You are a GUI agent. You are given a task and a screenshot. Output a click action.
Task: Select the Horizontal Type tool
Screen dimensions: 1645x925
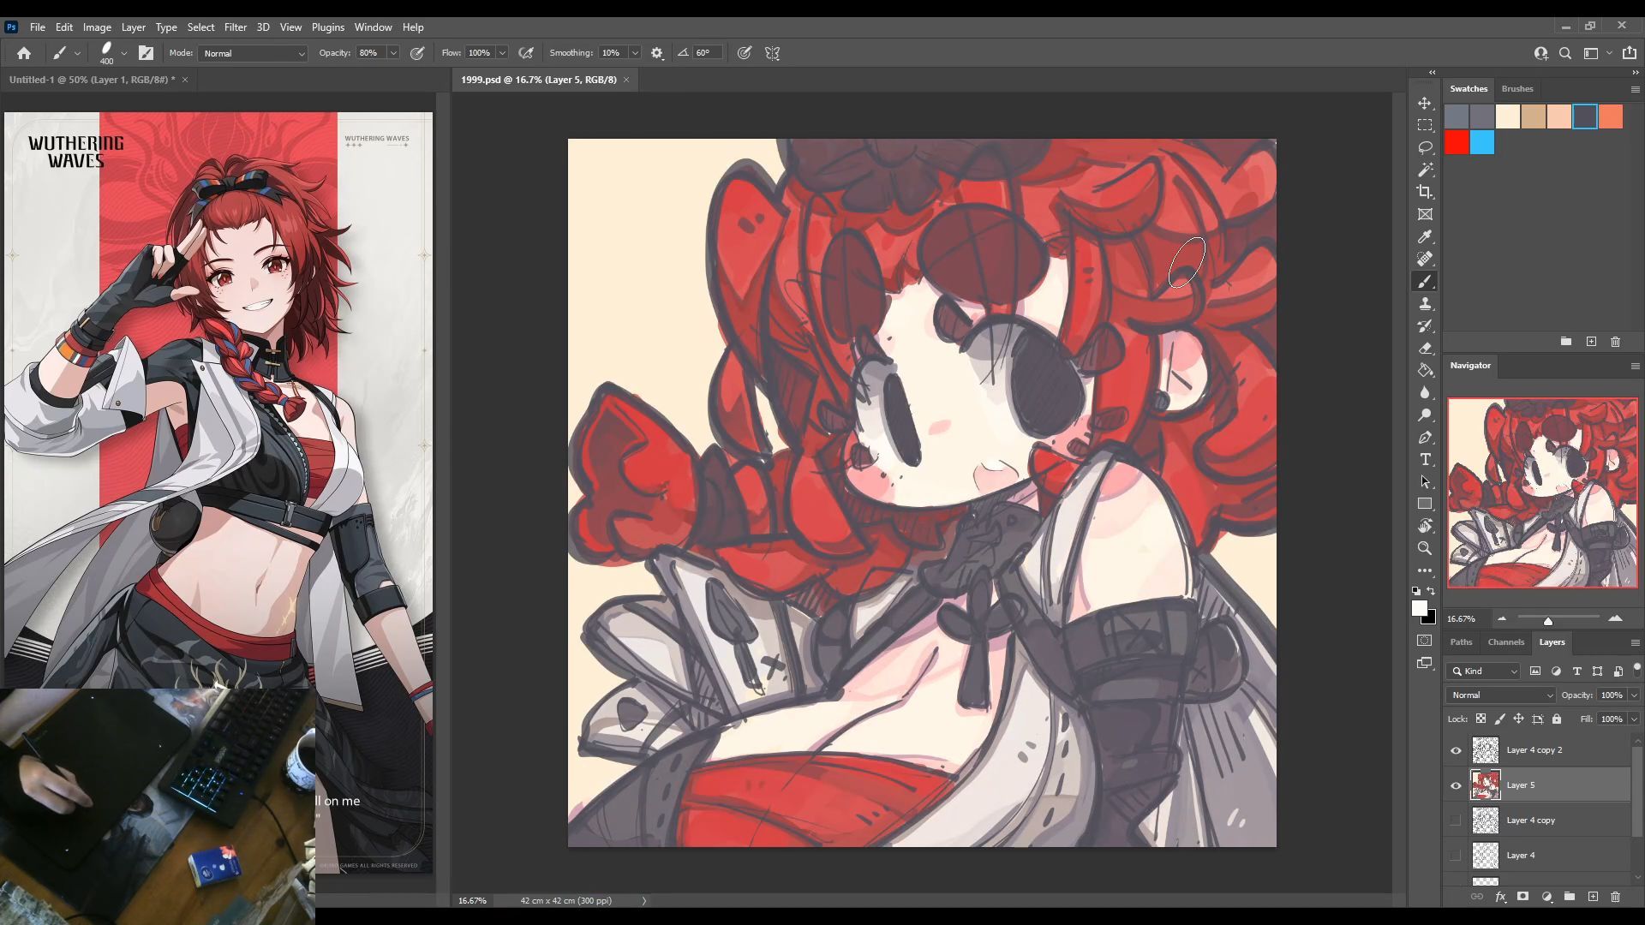coord(1425,459)
